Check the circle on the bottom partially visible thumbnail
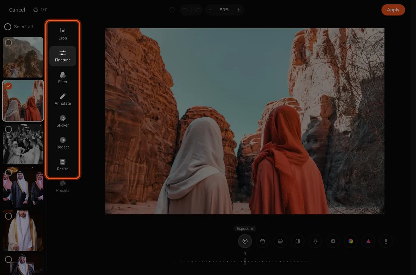The height and width of the screenshot is (275, 416). pyautogui.click(x=9, y=259)
